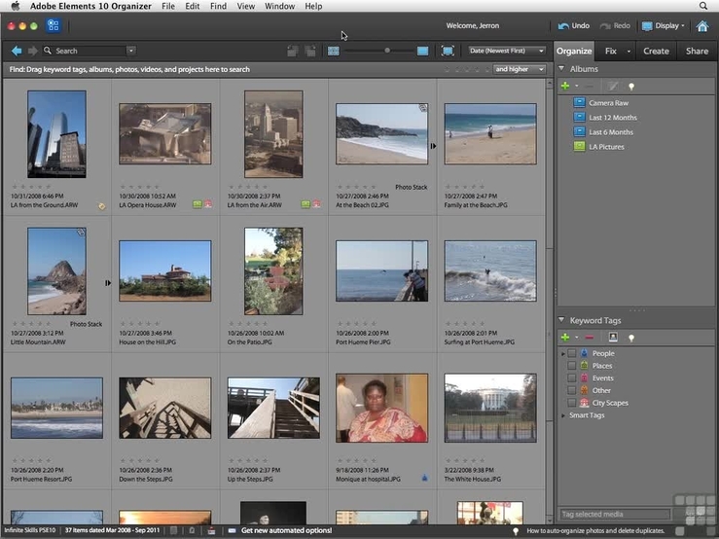Open the Search options dropdown arrow
Viewport: 719px width, 539px height.
(131, 51)
